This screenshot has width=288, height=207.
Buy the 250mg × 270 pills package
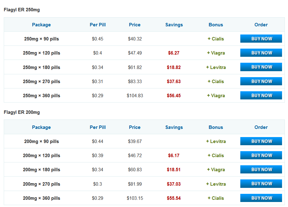261,81
